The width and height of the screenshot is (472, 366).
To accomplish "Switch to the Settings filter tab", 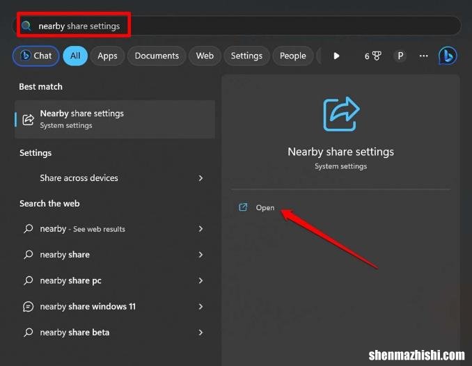I will [246, 56].
